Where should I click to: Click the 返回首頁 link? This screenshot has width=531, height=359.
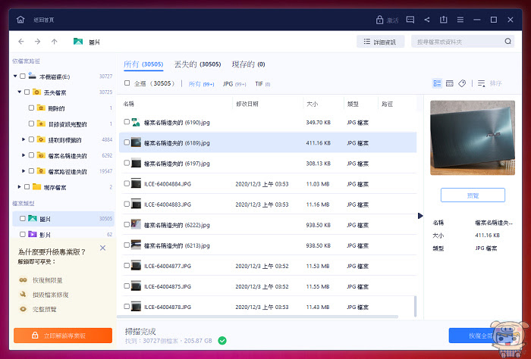(x=44, y=20)
